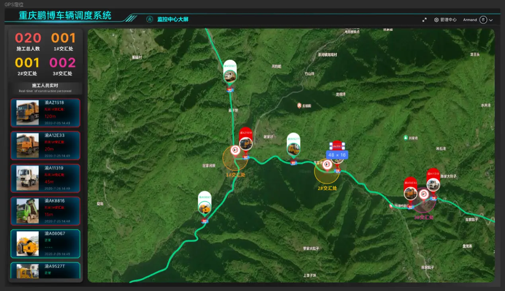Click the 施工人员实时 panel header
This screenshot has height=291, width=505.
point(45,88)
